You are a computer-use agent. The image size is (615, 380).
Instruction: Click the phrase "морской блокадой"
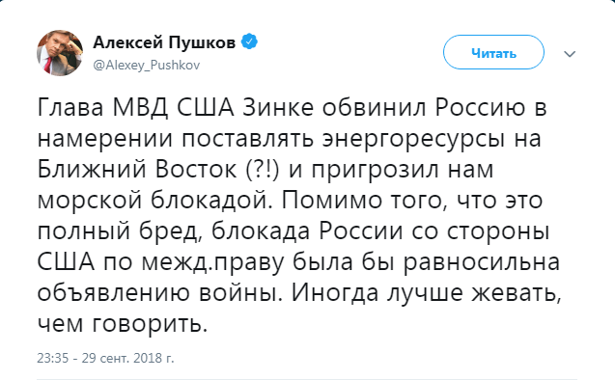(151, 201)
